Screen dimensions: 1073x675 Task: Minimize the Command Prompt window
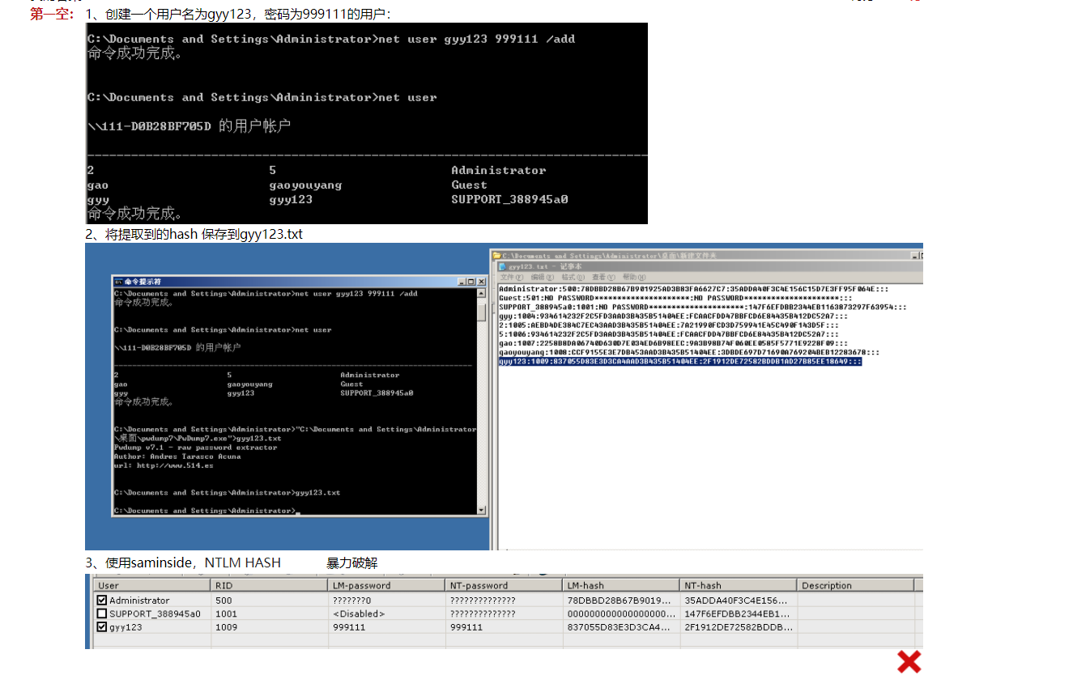point(462,282)
